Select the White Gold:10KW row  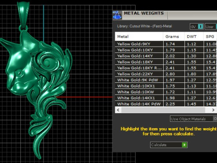pyautogui.click(x=166, y=92)
